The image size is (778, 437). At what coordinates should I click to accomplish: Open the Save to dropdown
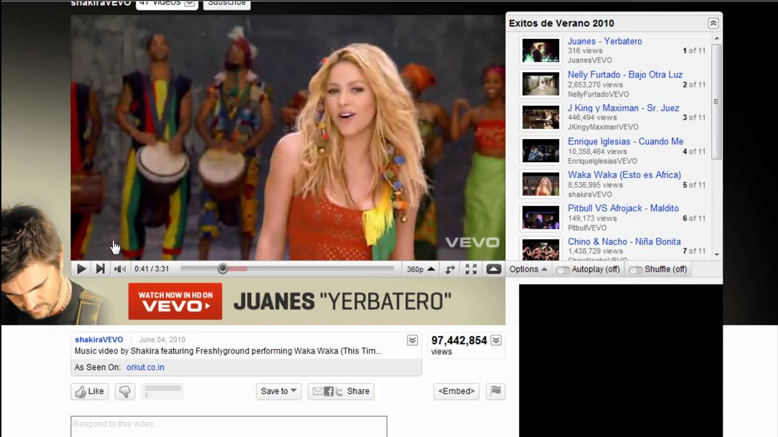278,391
